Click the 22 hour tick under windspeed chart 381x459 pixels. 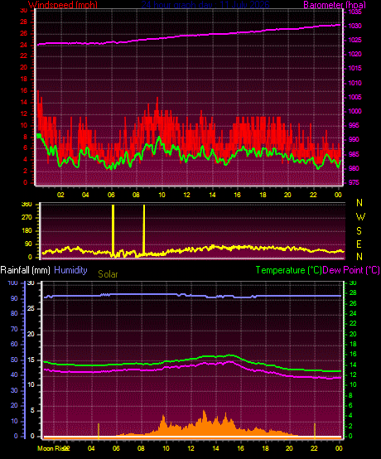click(x=313, y=195)
